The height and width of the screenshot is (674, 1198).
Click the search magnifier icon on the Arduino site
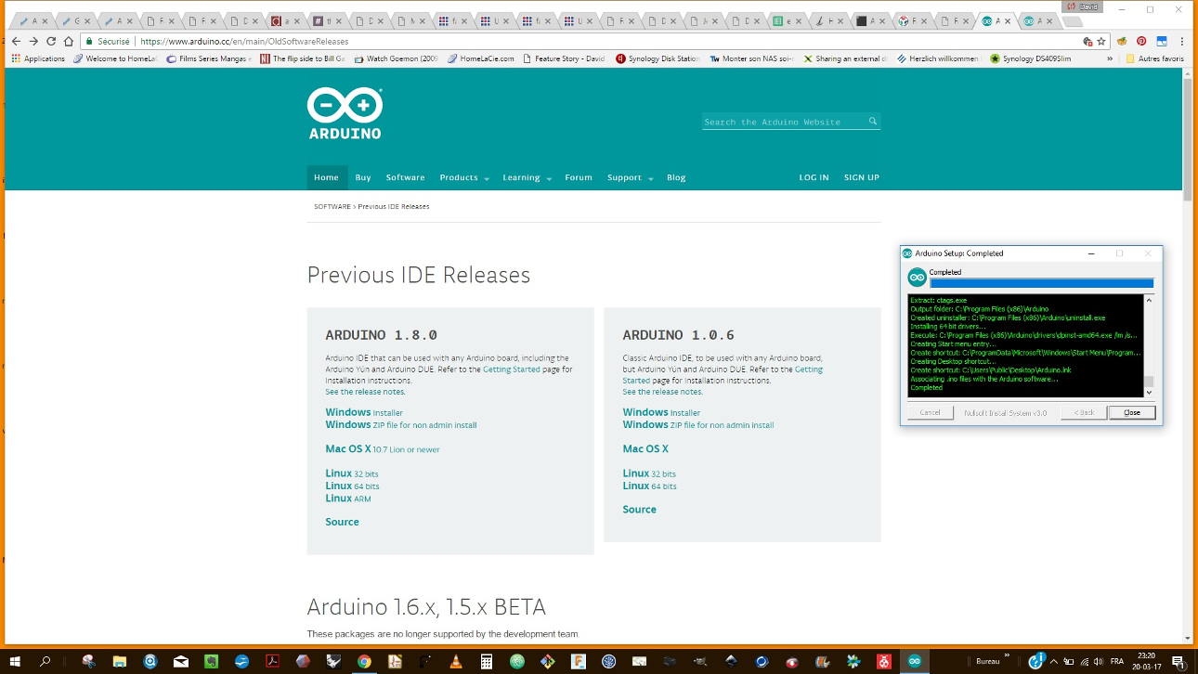[873, 122]
